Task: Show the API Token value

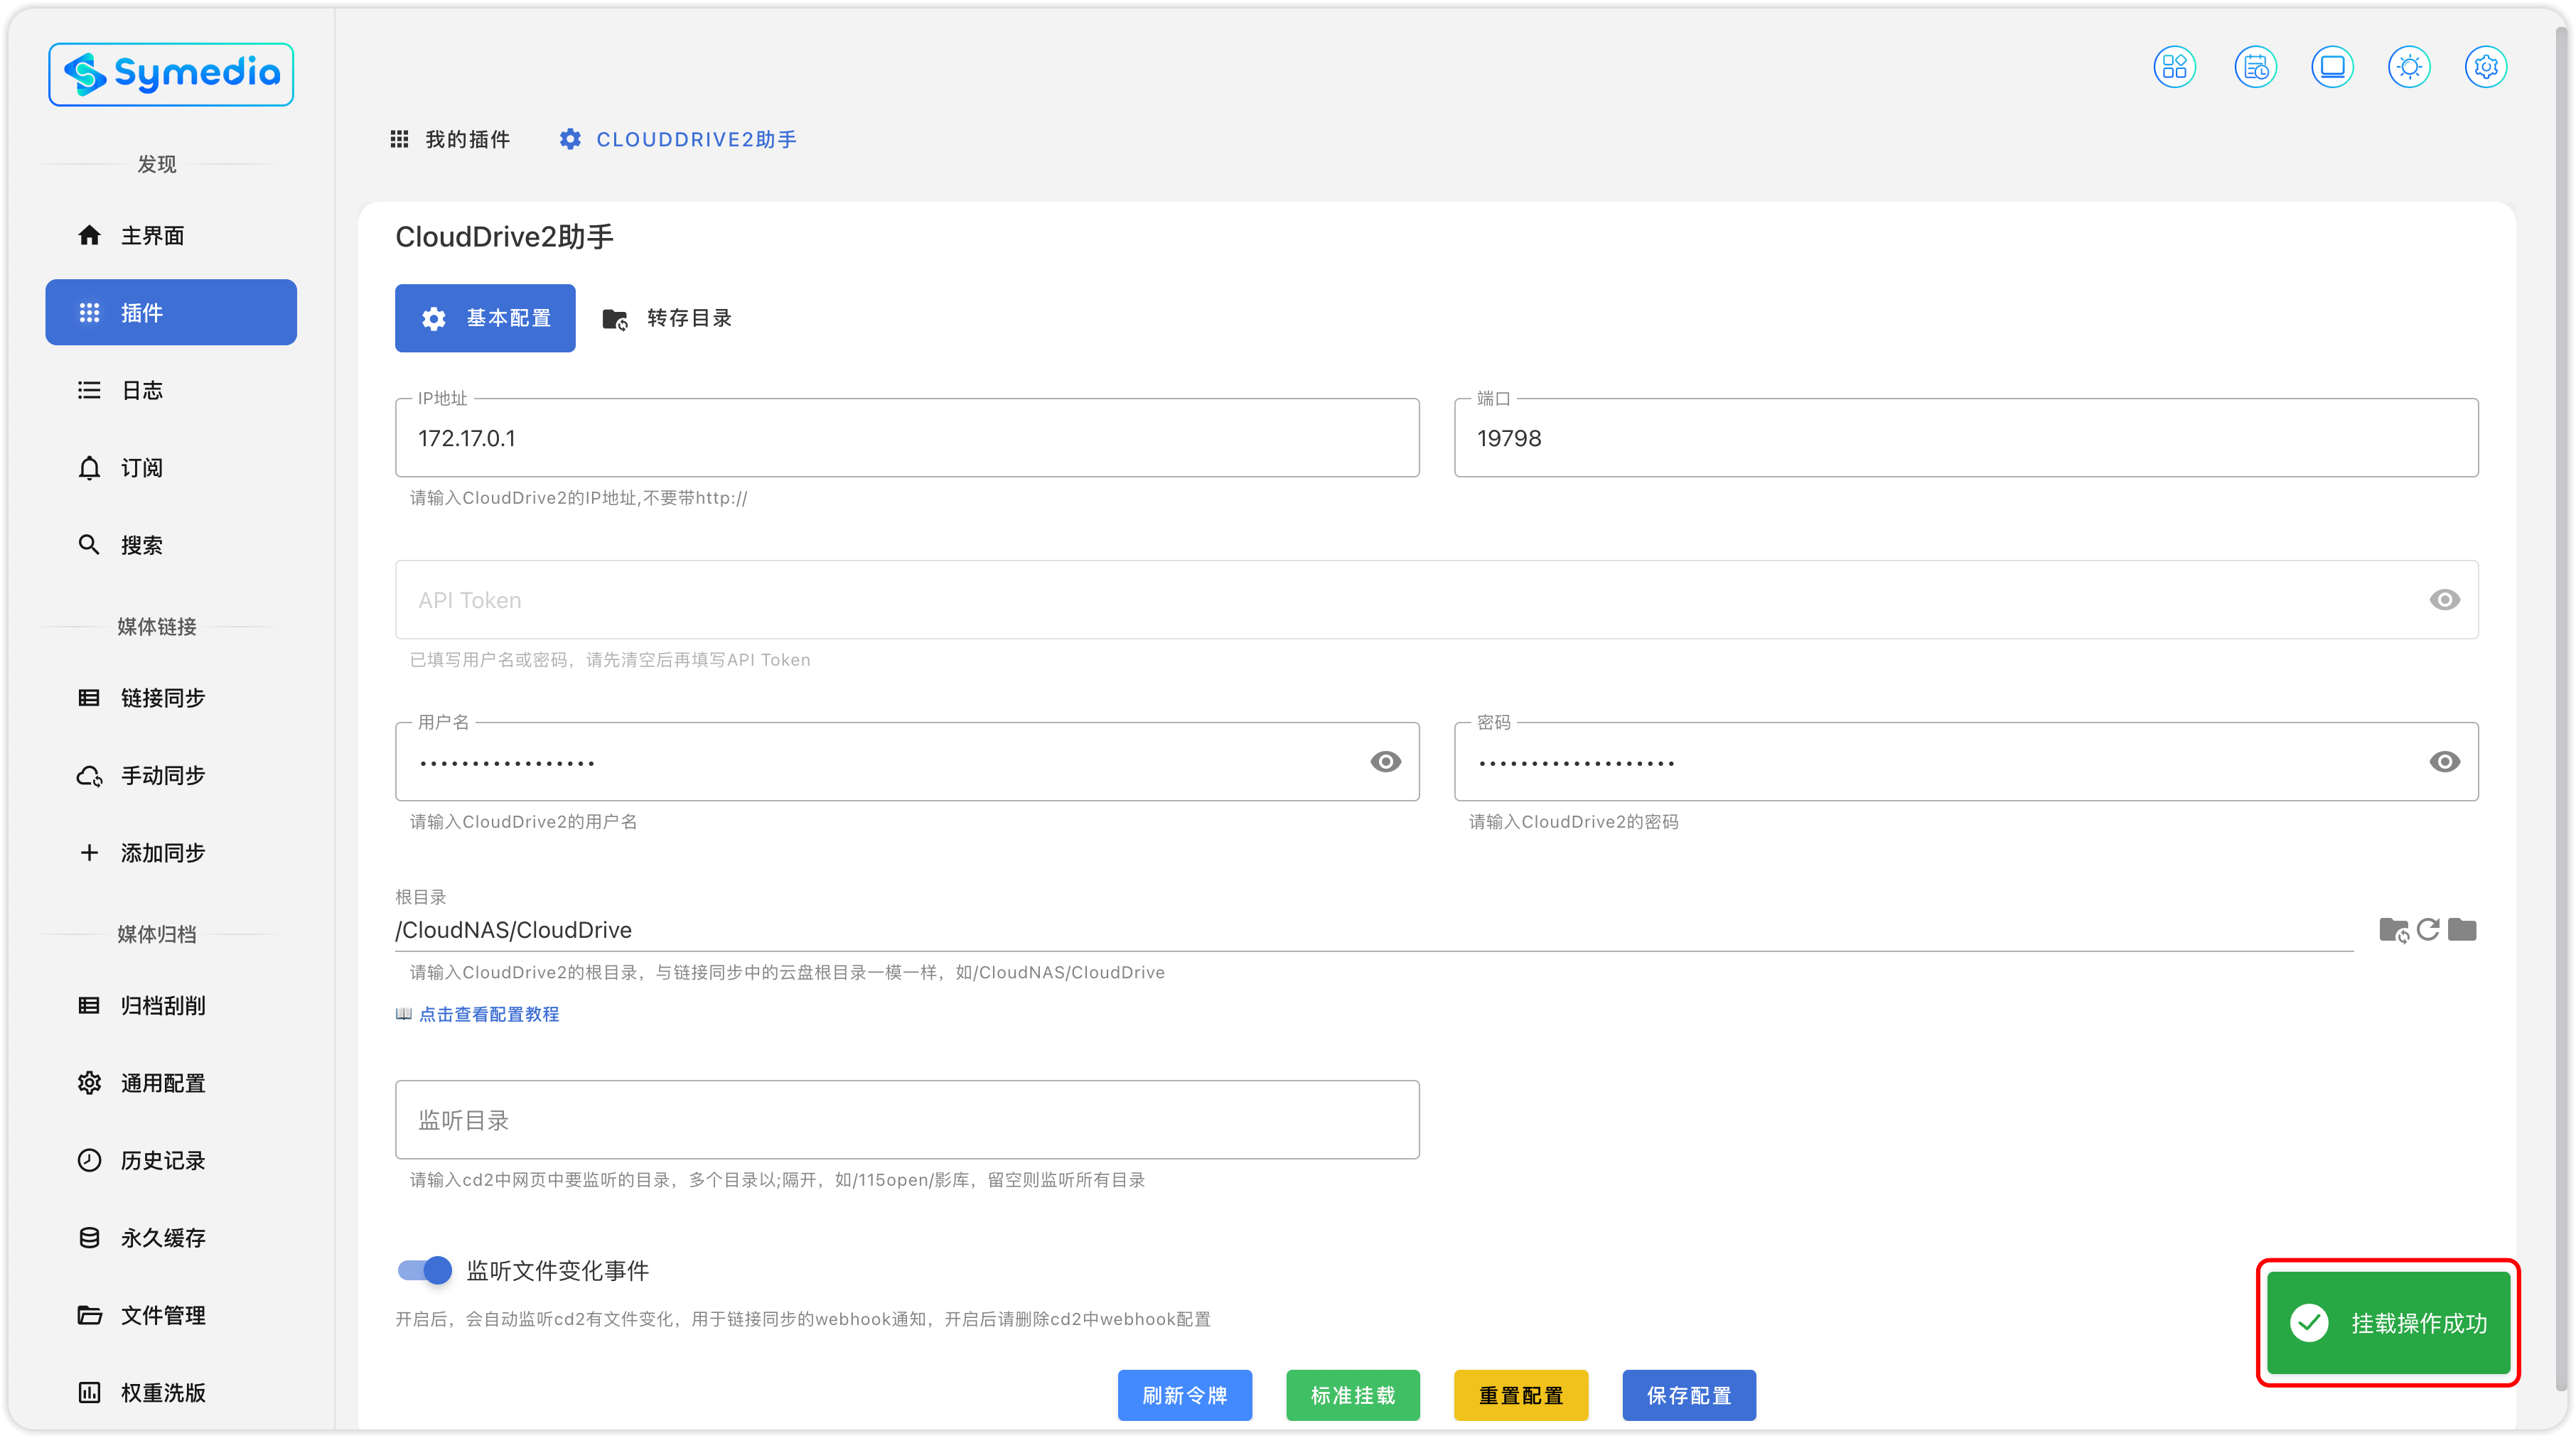Action: [x=2444, y=600]
